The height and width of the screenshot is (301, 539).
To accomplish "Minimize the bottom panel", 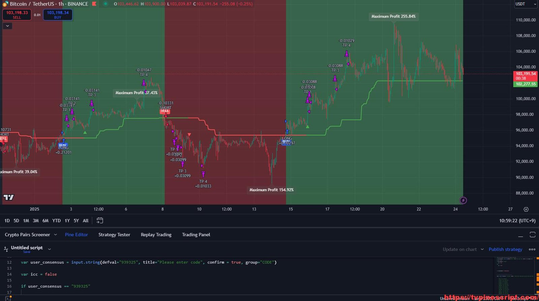I will pos(520,235).
